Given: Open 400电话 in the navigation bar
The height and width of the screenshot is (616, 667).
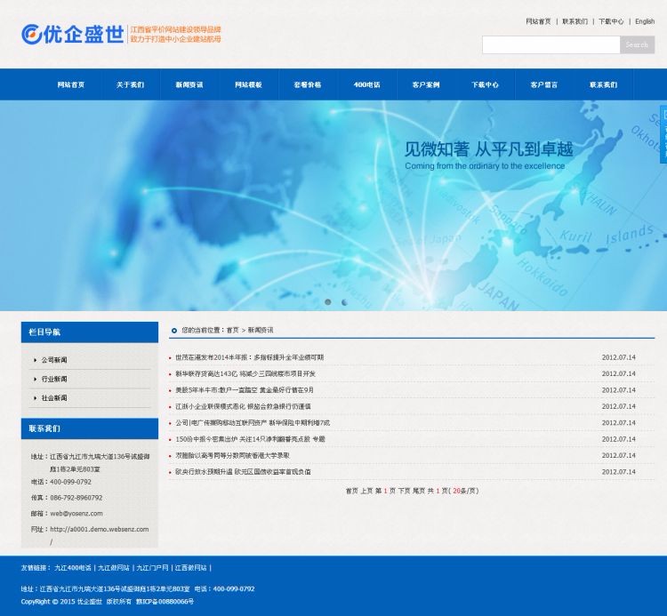Looking at the screenshot, I should [x=366, y=84].
